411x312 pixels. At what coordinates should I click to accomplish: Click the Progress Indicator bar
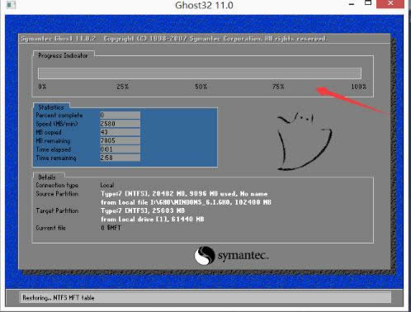point(200,73)
